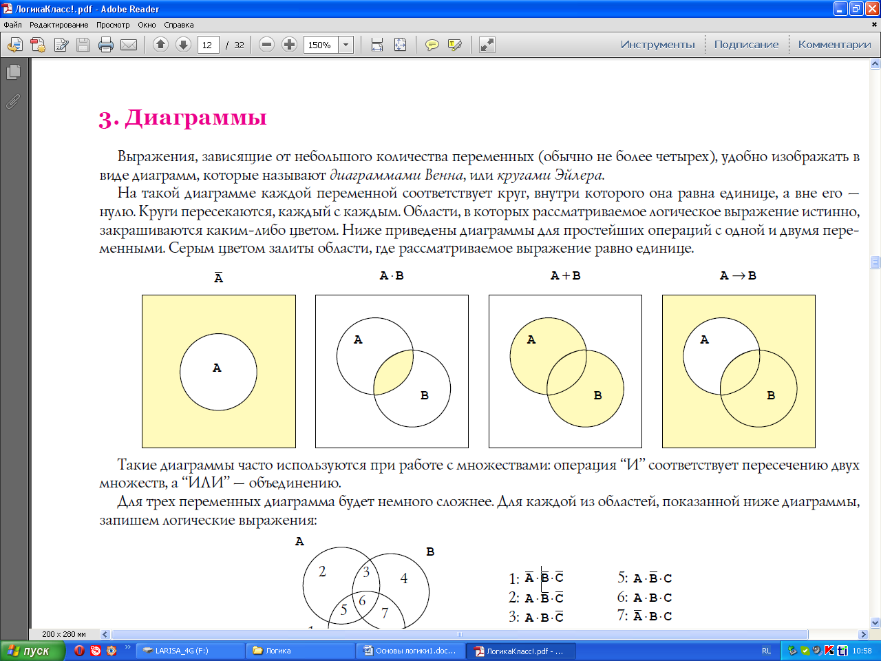Click the vertical scrollbar thumb
Viewport: 881px width, 661px height.
[875, 262]
